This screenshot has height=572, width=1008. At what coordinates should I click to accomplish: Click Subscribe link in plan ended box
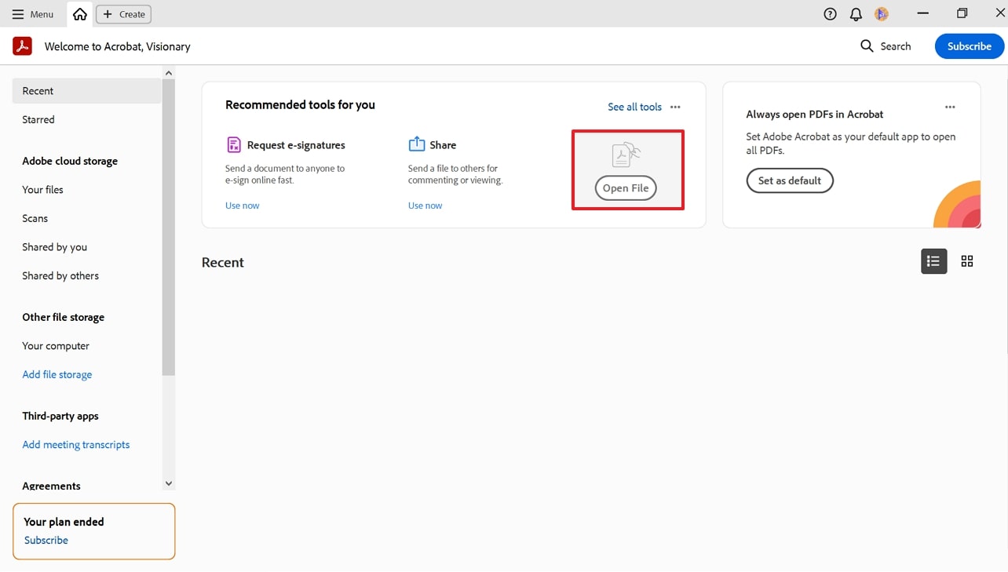tap(46, 540)
